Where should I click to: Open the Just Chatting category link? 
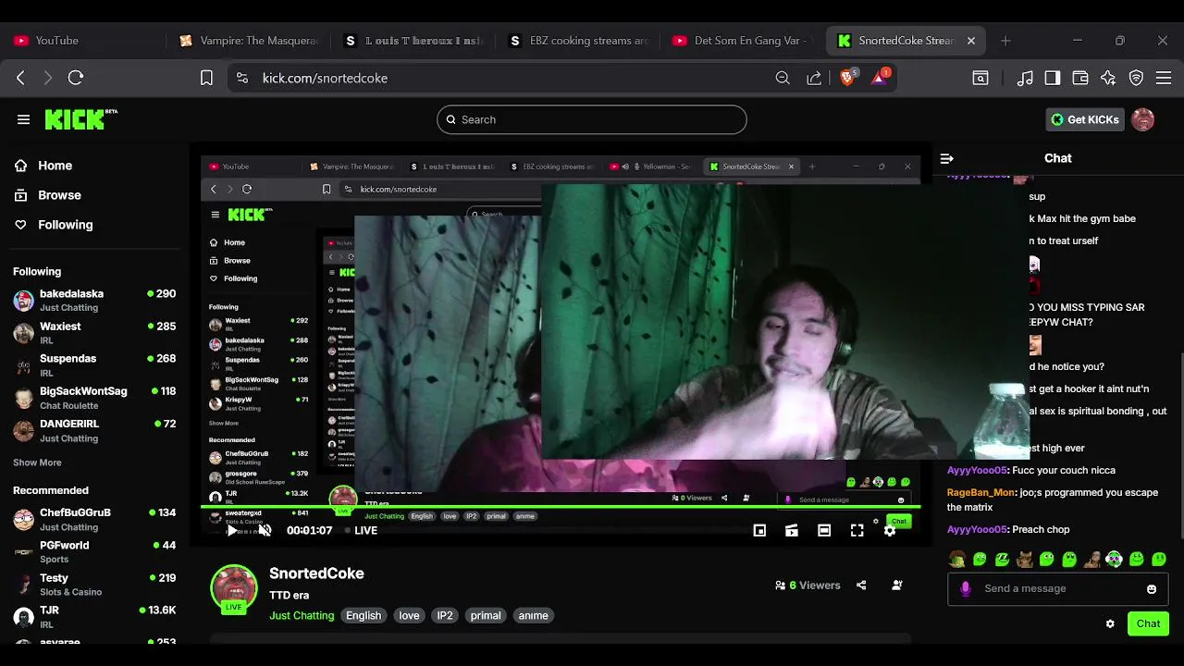coord(302,615)
